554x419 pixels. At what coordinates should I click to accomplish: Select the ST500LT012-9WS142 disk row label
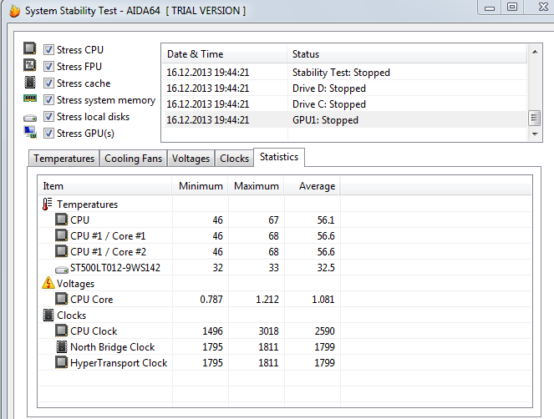coord(115,268)
